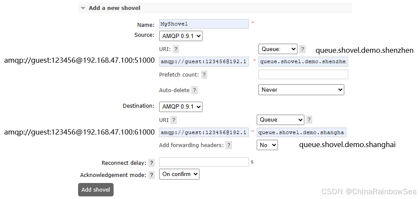
Task: Open help for Add forwarding headers
Action: click(x=229, y=145)
